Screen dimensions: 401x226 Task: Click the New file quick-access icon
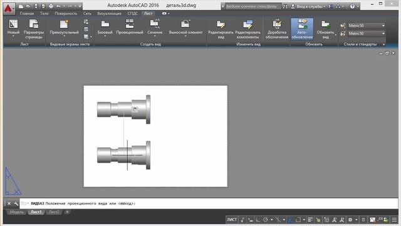pos(21,6)
